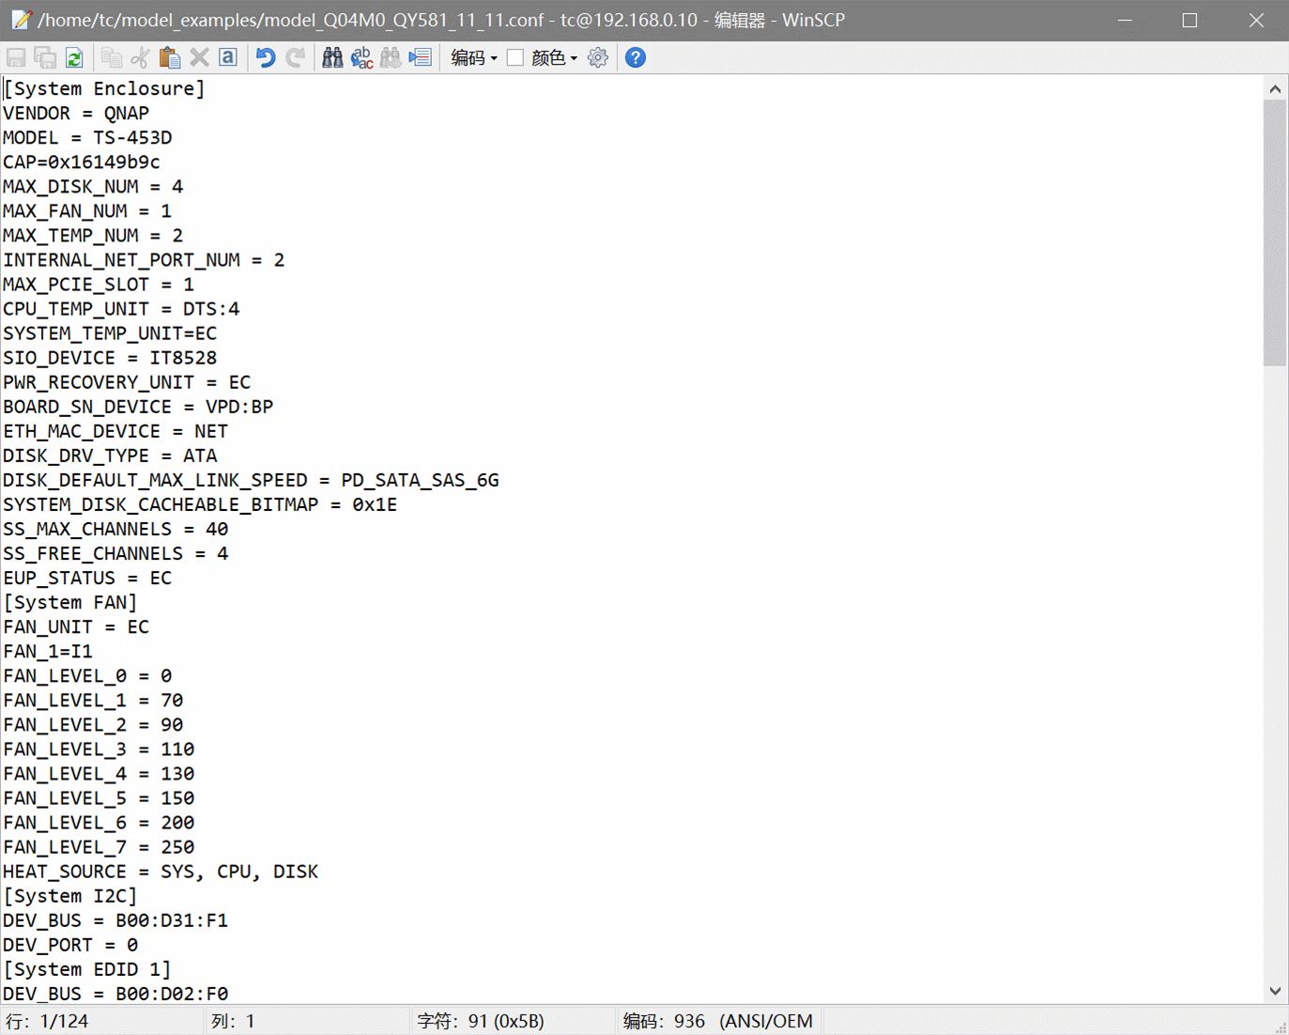Viewport: 1289px width, 1035px height.
Task: Click the scrollbar up arrow
Action: (x=1275, y=89)
